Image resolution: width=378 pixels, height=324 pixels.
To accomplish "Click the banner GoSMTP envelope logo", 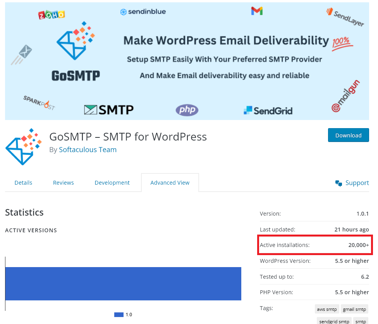I will pyautogui.click(x=76, y=41).
